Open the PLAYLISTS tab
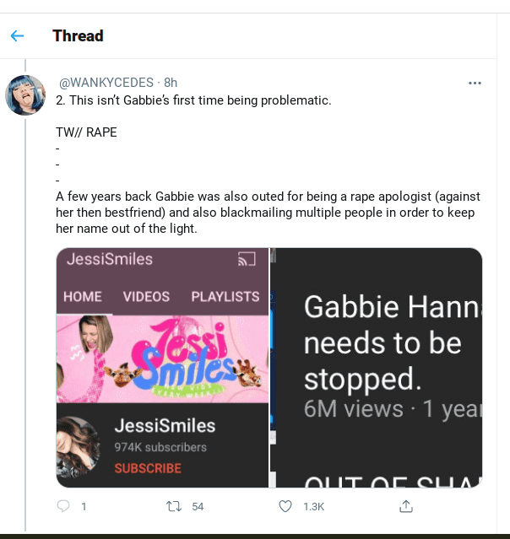The width and height of the screenshot is (510, 539). click(x=225, y=296)
